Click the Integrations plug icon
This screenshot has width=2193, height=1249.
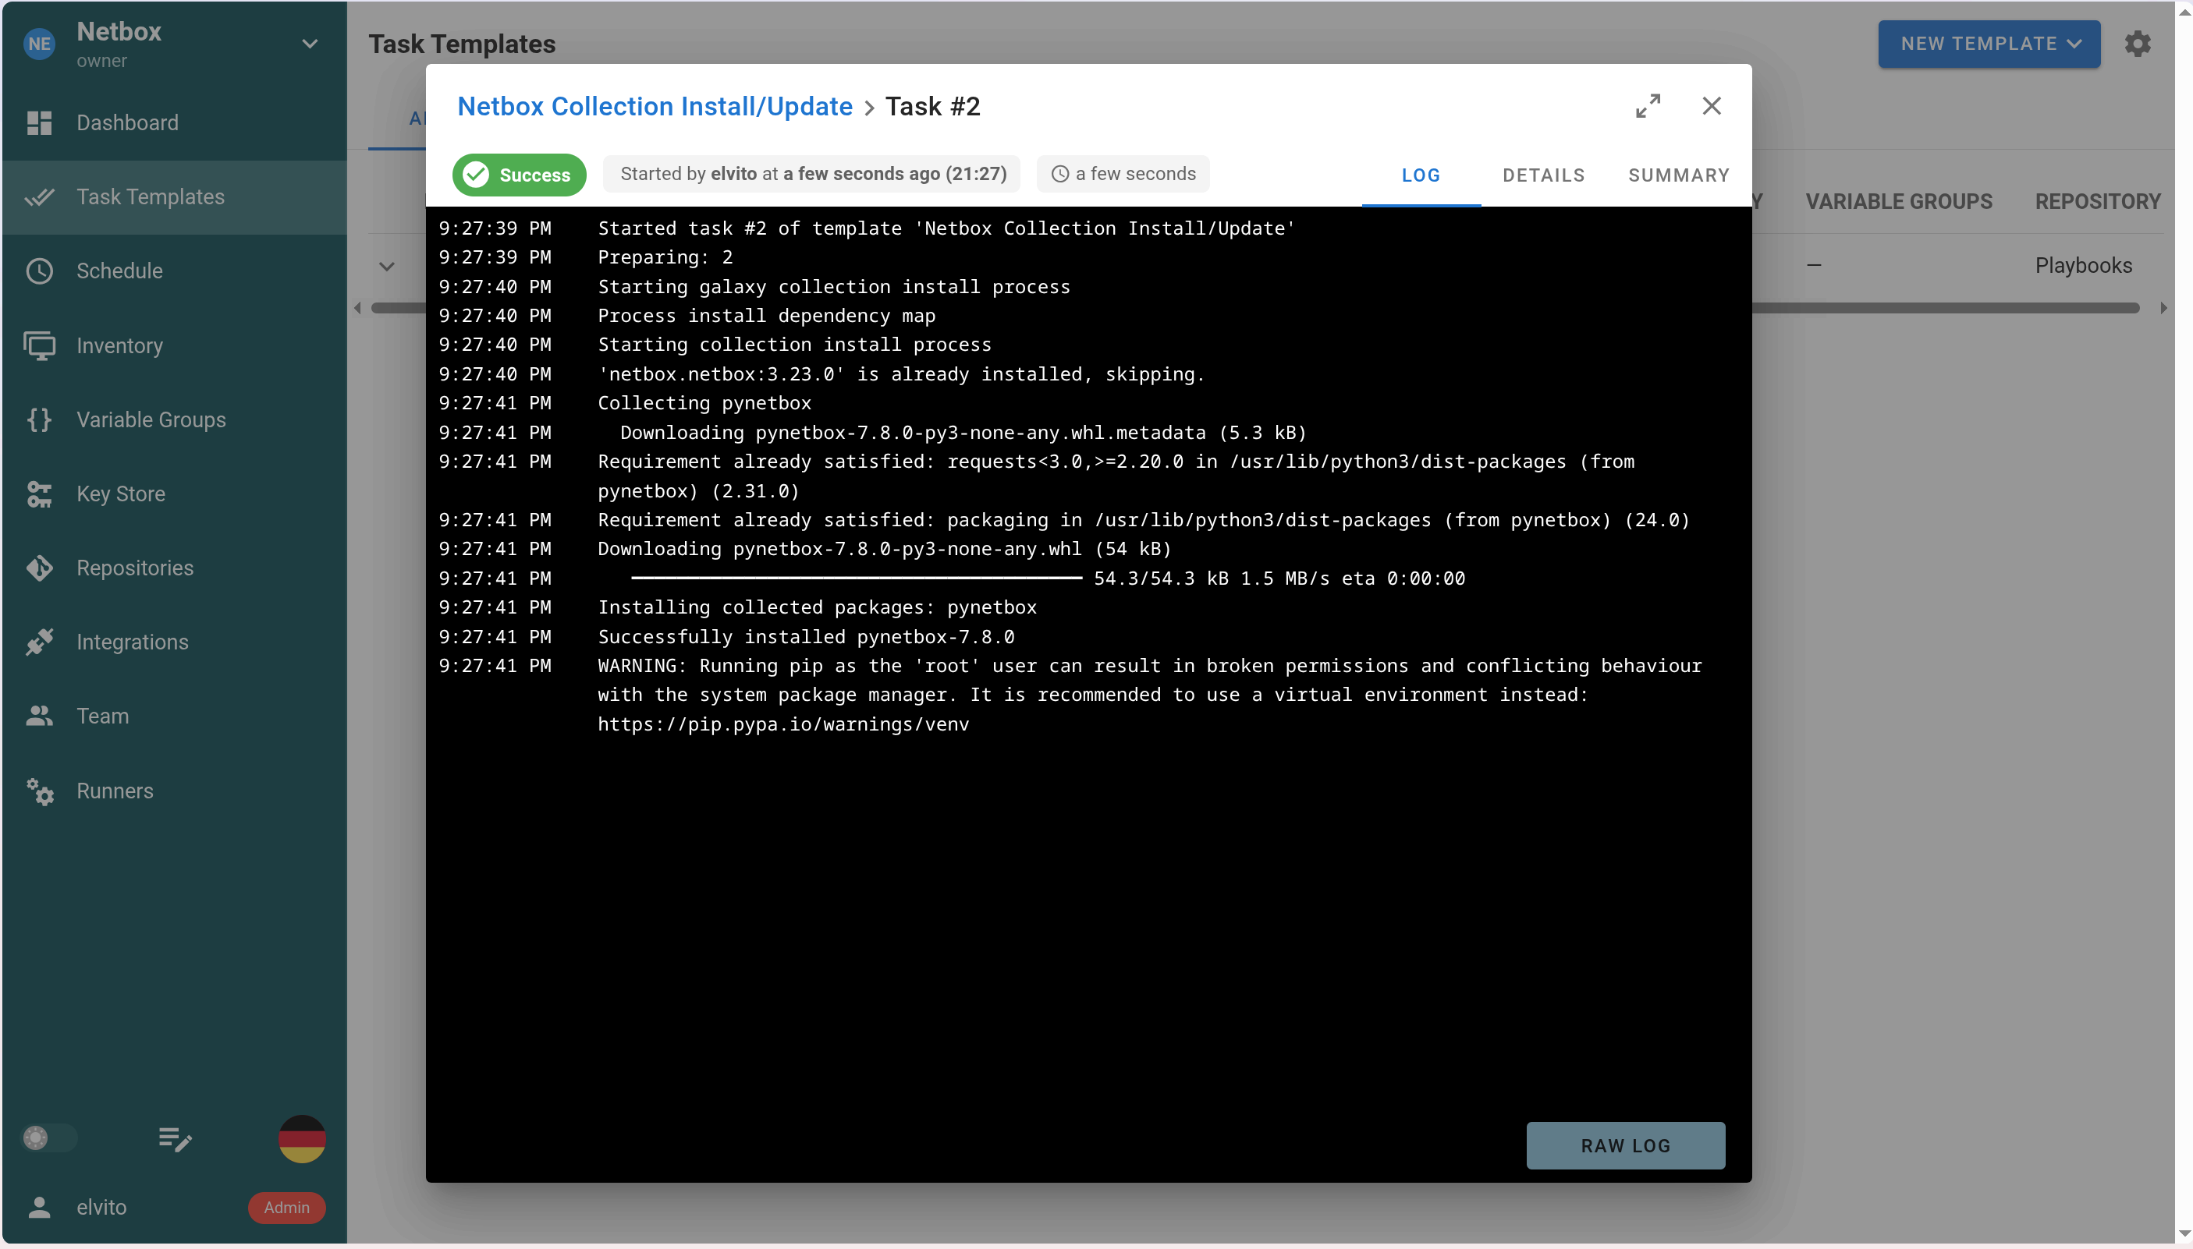point(40,642)
